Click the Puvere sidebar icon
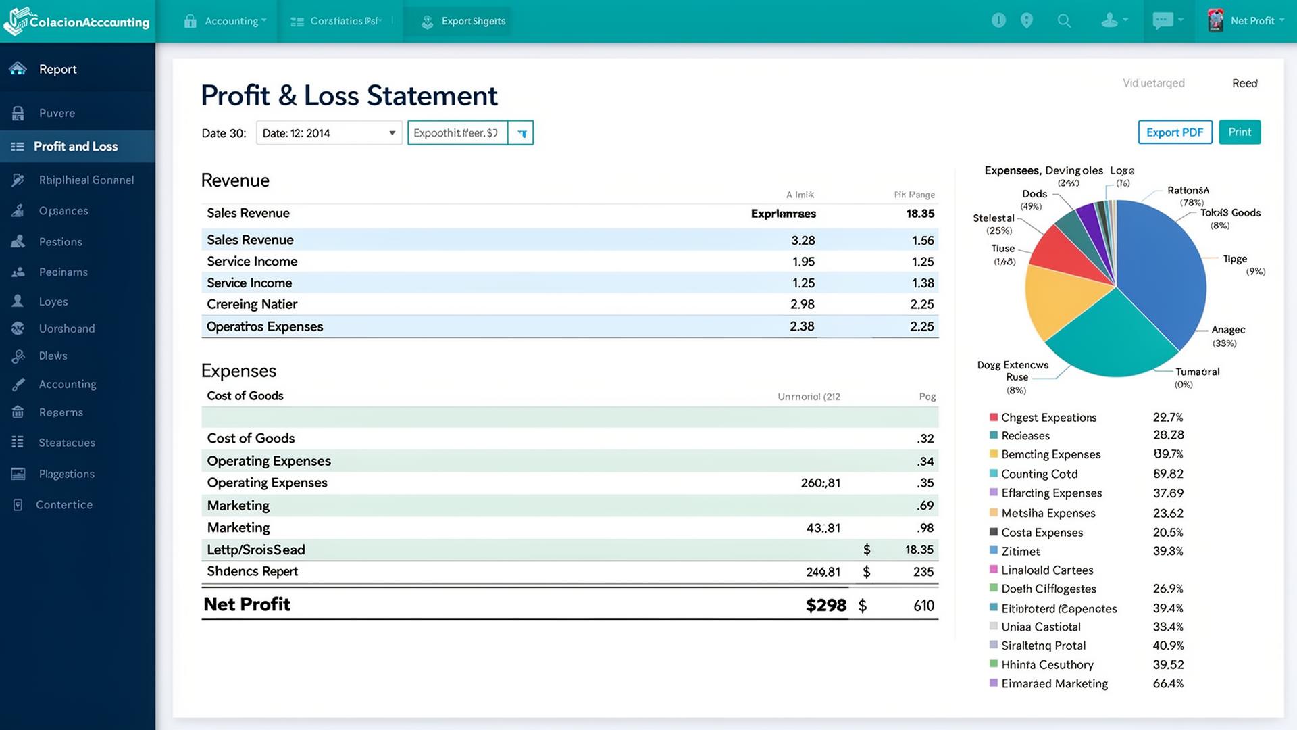The image size is (1297, 730). coord(18,113)
